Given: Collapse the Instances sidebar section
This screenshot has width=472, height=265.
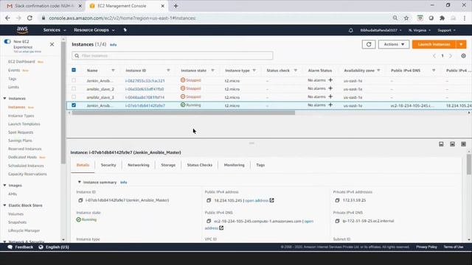Looking at the screenshot, I should (5, 98).
